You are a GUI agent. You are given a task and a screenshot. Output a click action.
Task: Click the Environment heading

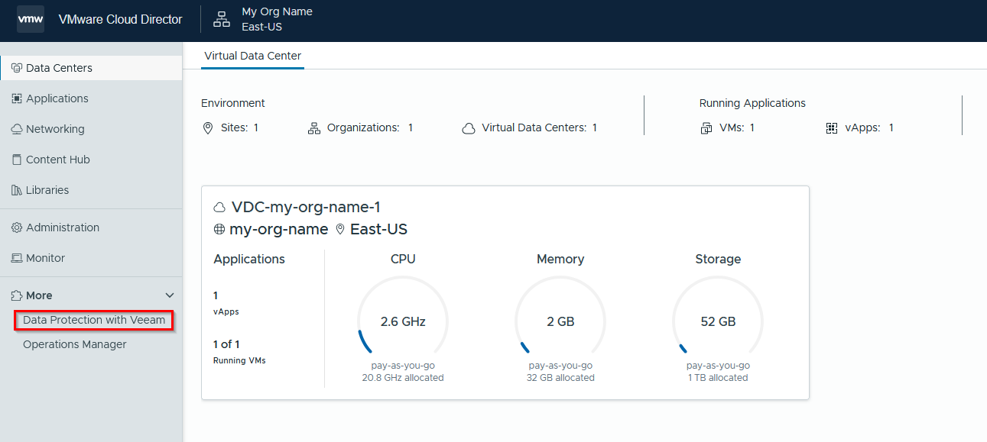tap(233, 103)
